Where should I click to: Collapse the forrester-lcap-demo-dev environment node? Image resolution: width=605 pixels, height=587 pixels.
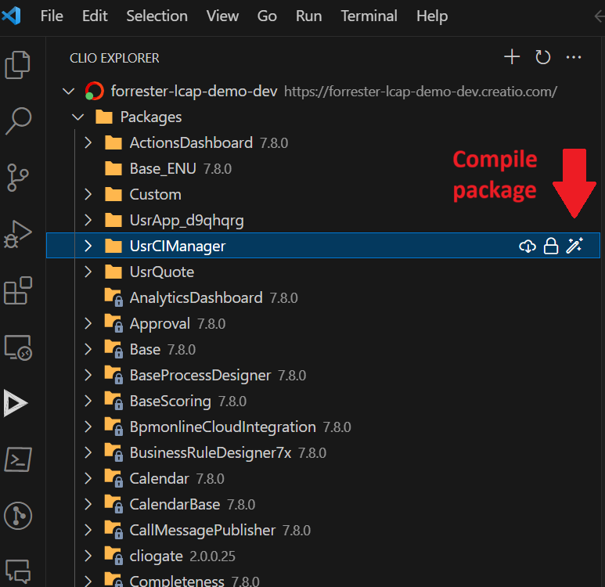point(69,92)
